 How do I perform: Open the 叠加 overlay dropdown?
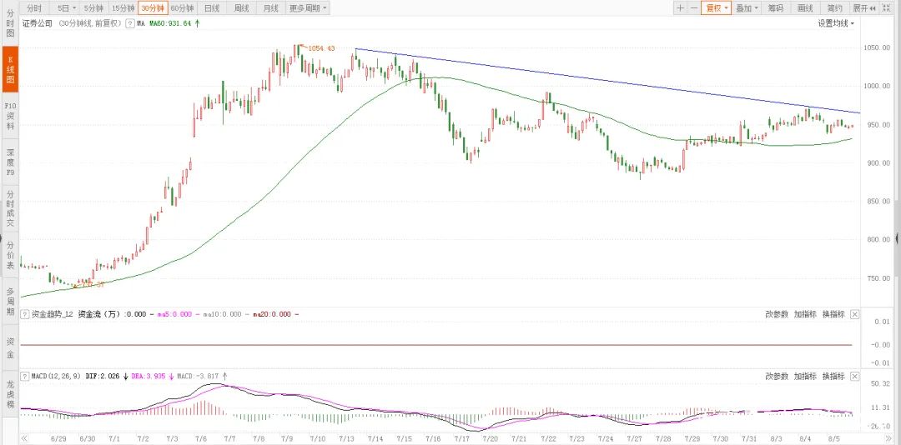(747, 8)
